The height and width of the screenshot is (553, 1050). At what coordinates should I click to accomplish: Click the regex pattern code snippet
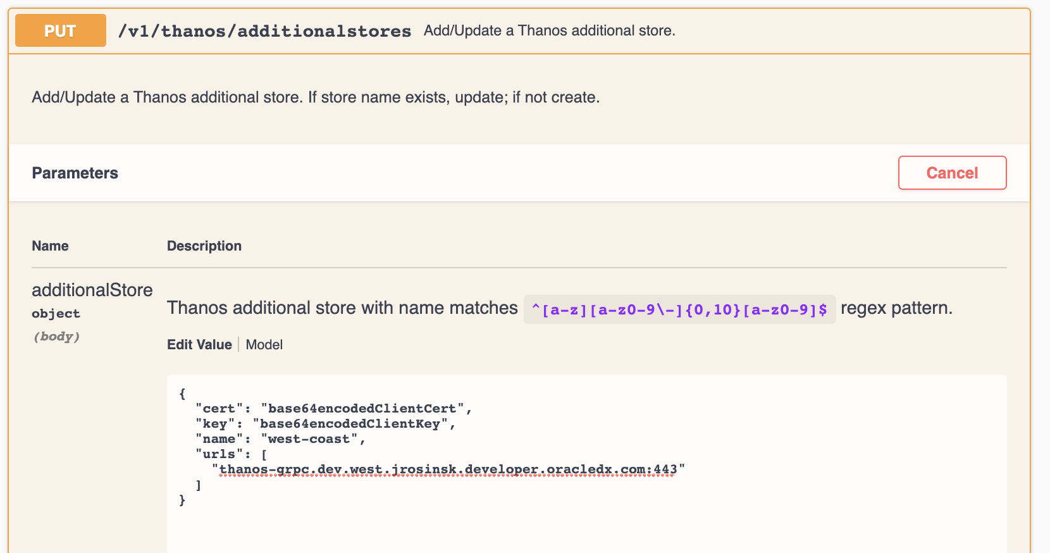point(679,309)
